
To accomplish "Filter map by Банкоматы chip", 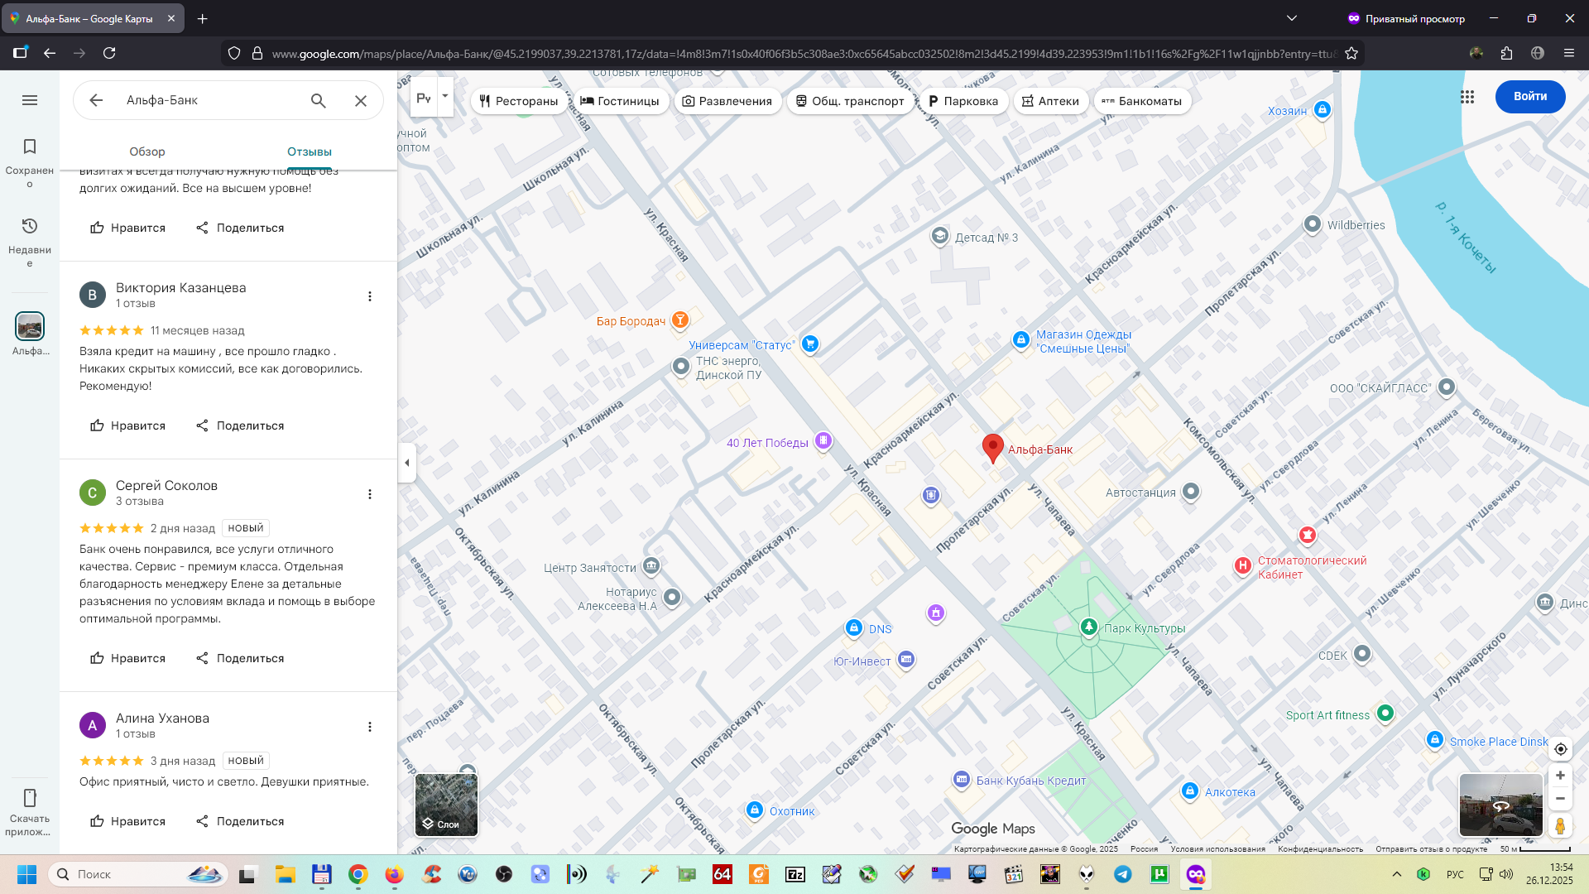I will 1142,101.
